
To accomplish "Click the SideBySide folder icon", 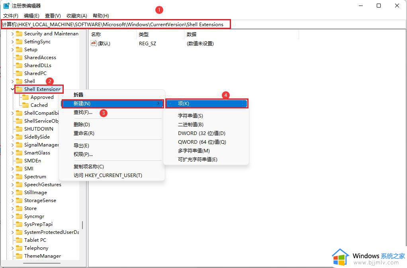I will pos(19,137).
